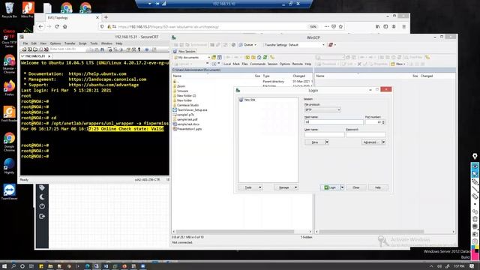Screen dimensions: 480x270
Task: Open the TeamViewer desktop shortcut
Action: pos(9,192)
